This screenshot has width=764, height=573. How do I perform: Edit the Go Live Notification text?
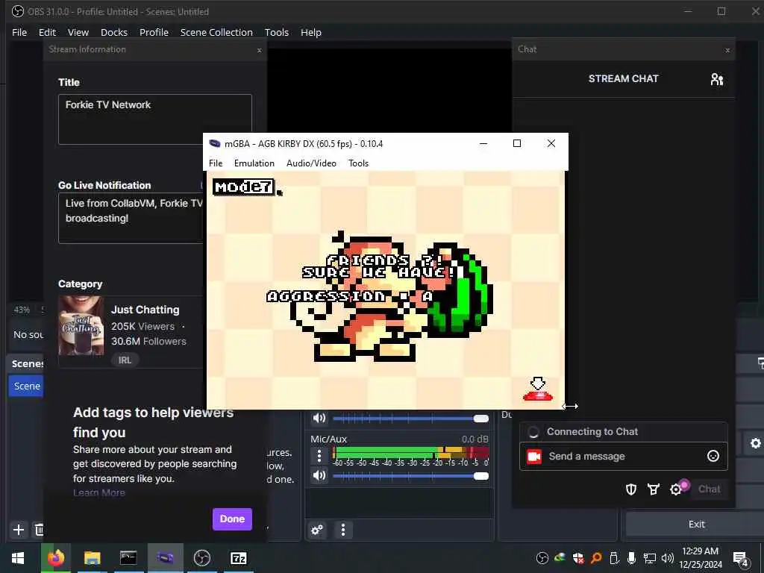tap(131, 218)
